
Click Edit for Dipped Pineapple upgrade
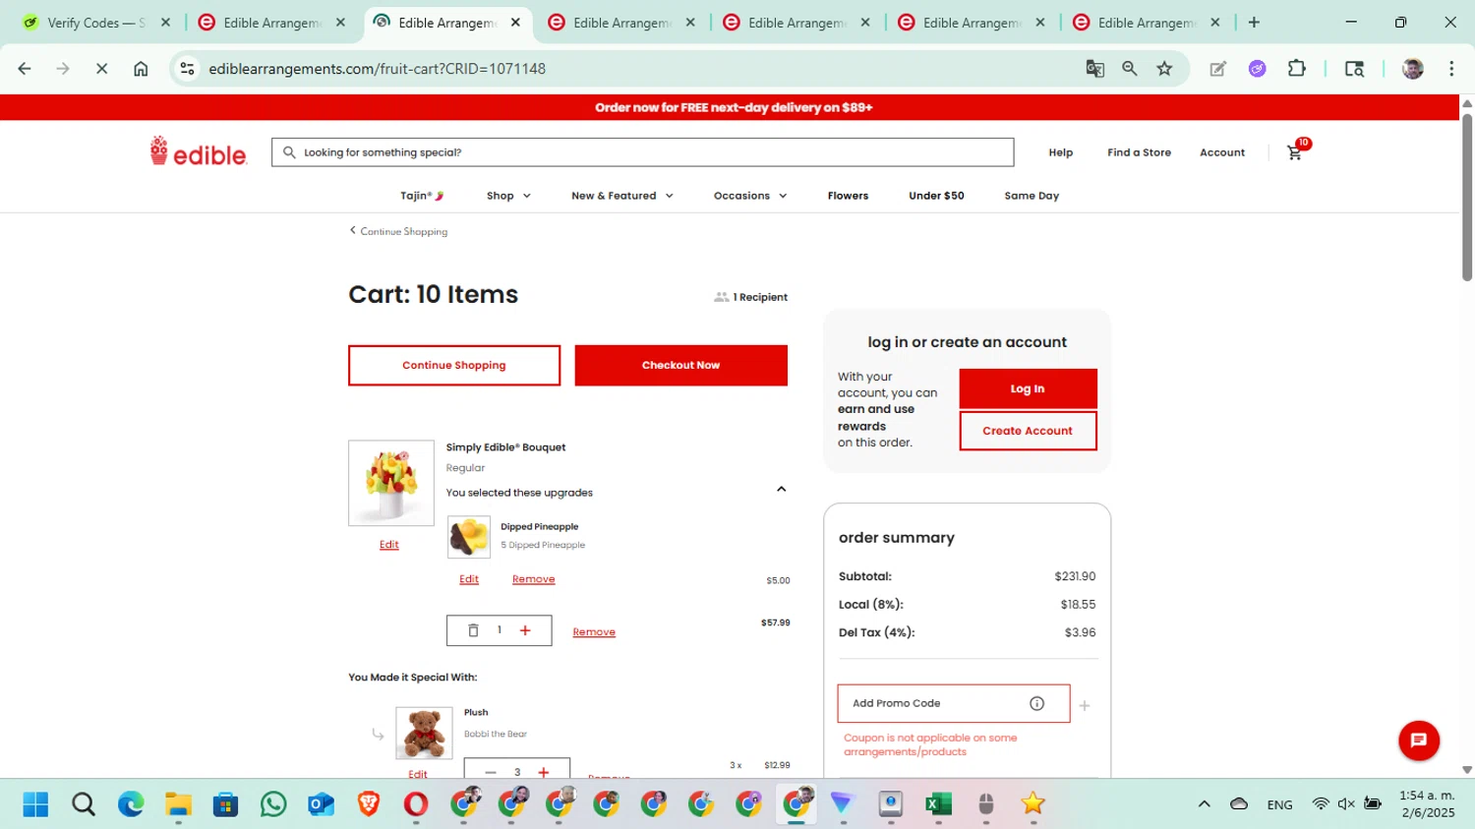click(469, 579)
